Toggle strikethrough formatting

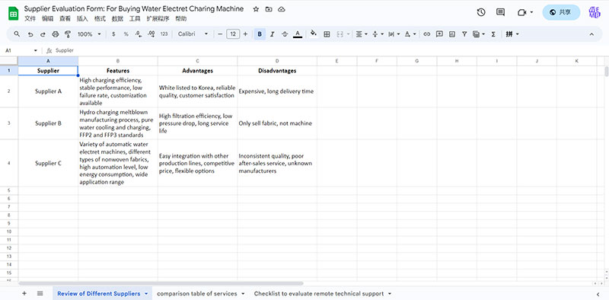285,34
